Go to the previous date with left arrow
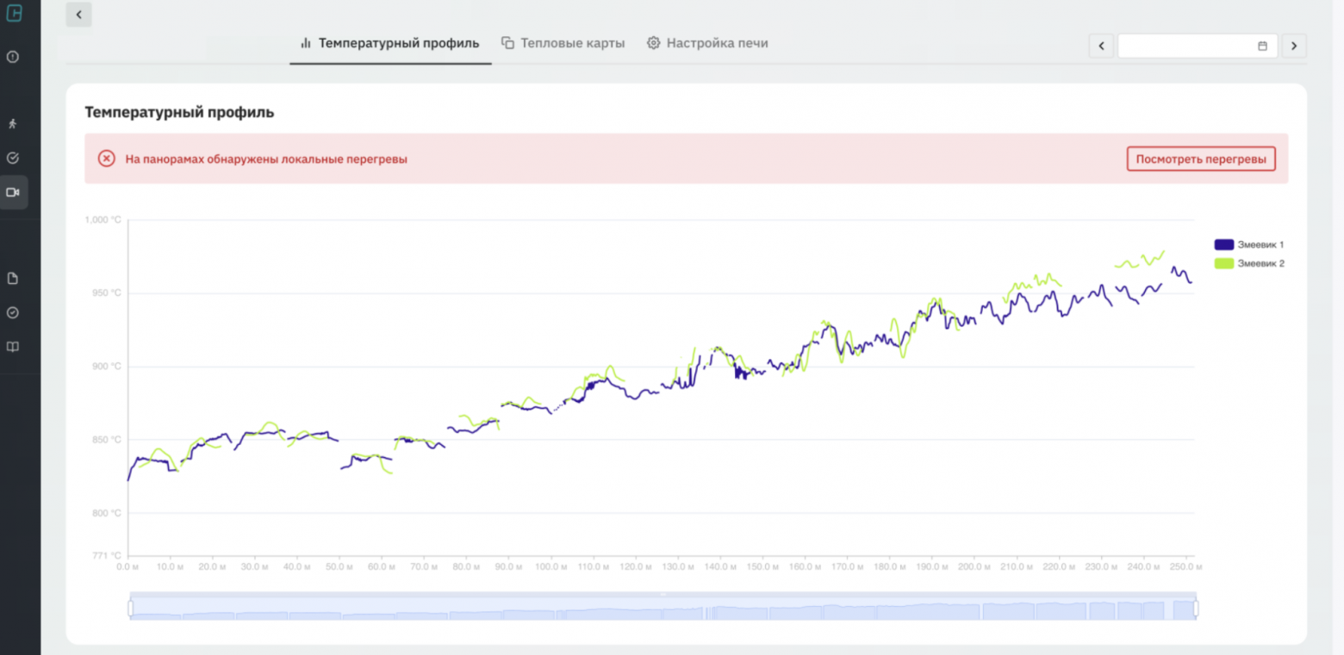 click(1101, 46)
